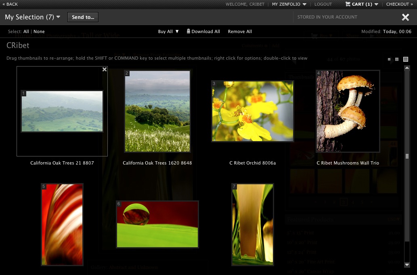
Task: Click the lock icon beside Download All
Action: 188,31
